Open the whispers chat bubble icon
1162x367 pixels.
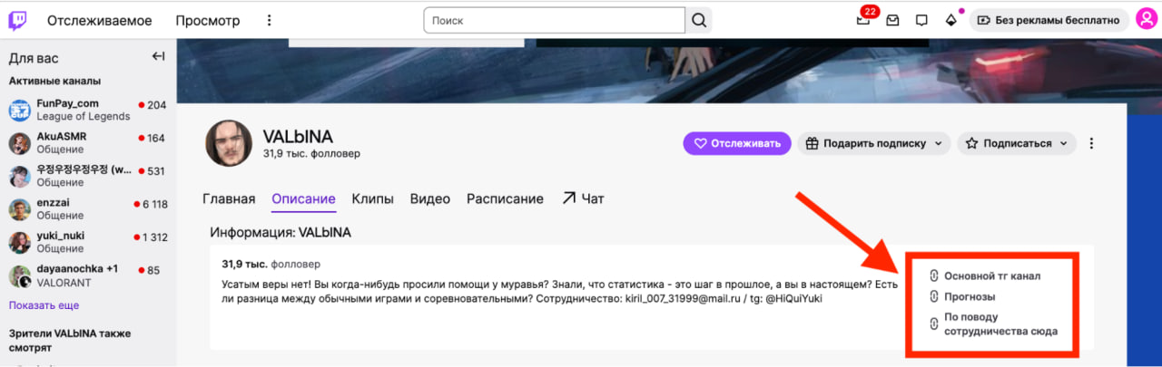click(921, 20)
